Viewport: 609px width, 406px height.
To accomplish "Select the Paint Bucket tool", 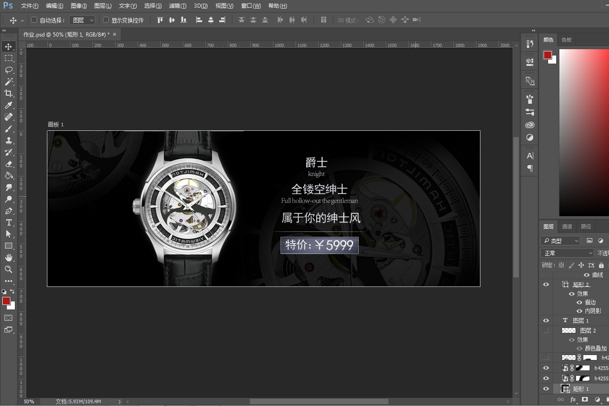I will pyautogui.click(x=9, y=175).
